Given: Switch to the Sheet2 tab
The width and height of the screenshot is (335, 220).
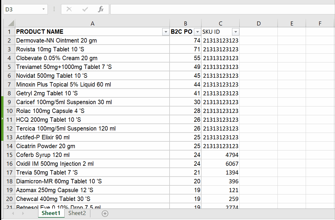Looking at the screenshot, I should click(x=77, y=213).
